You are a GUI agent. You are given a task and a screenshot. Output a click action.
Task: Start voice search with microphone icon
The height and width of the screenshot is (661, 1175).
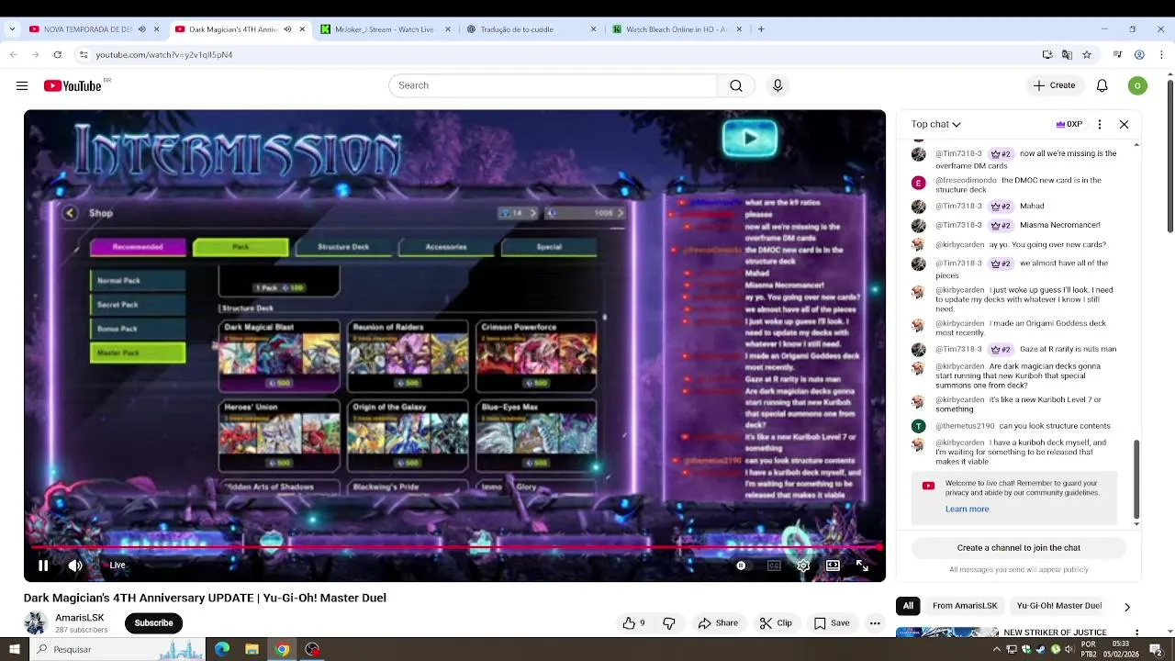click(x=778, y=85)
